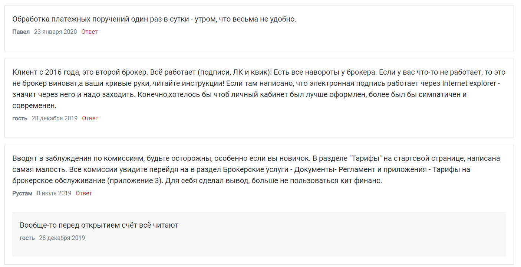521x267 pixels.
Task: Click the date 28 декабря 2019 under гость
Action: pyautogui.click(x=55, y=118)
